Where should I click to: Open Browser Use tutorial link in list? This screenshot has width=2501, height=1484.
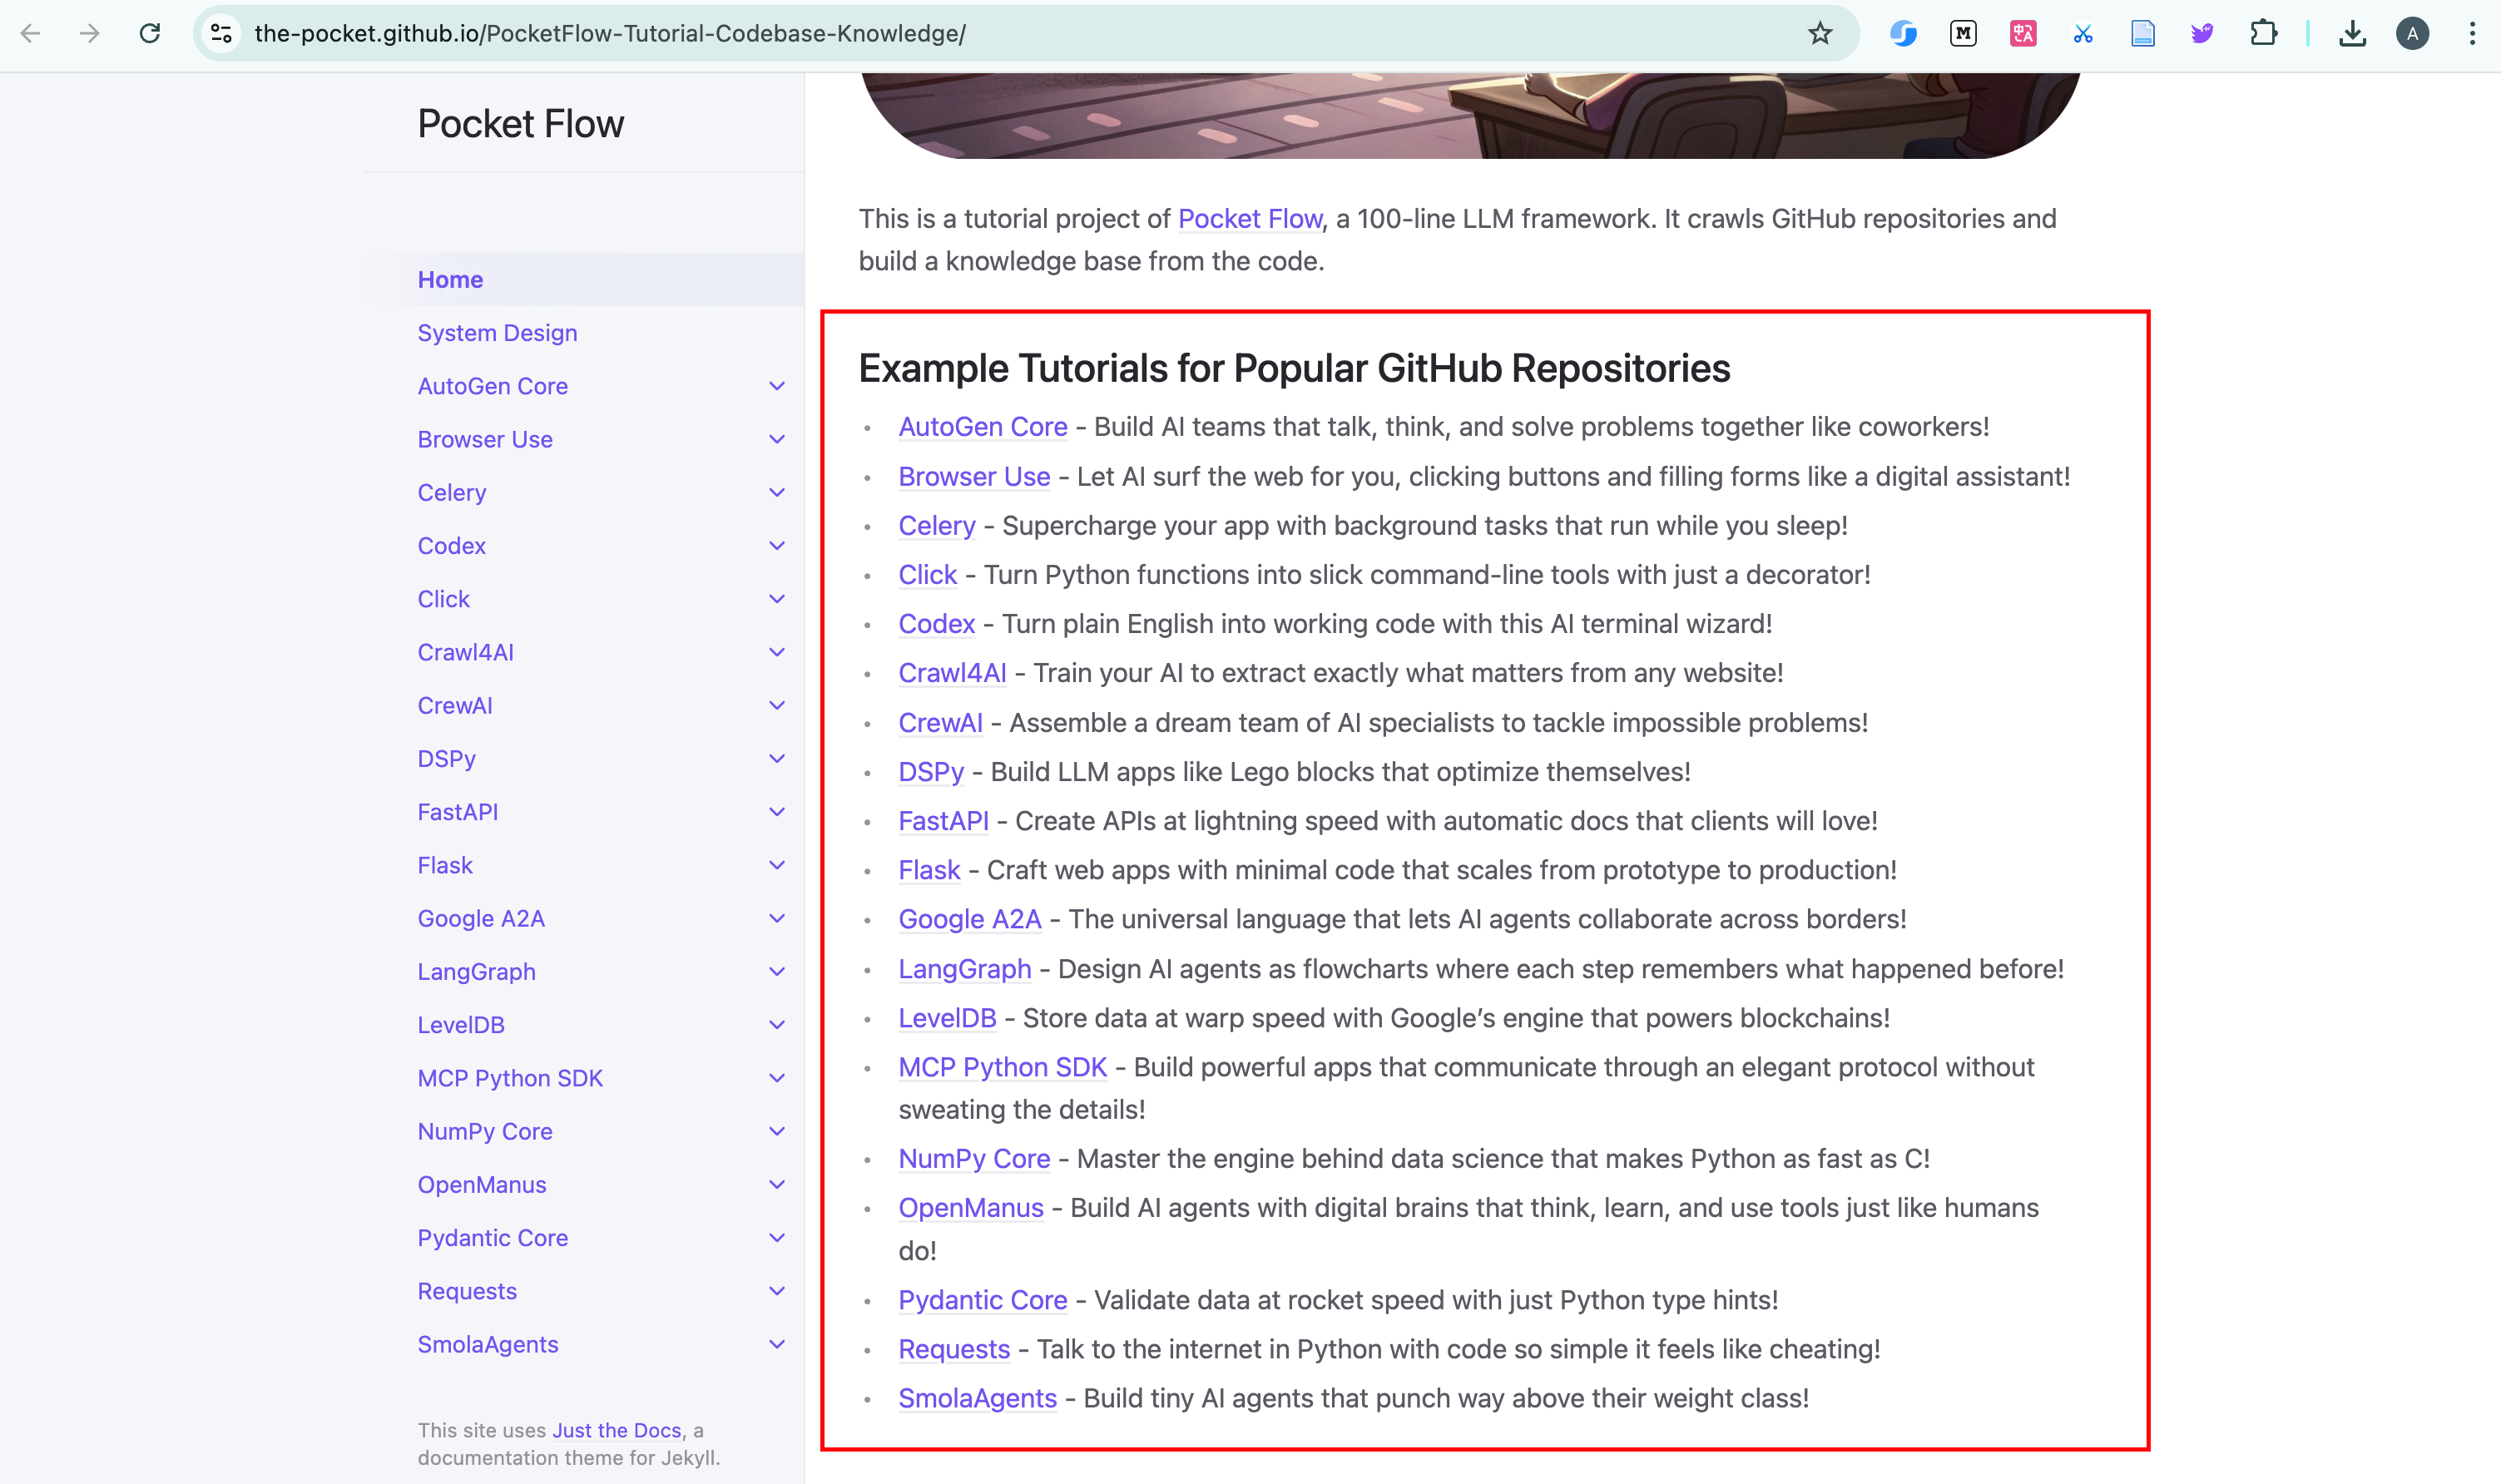coord(974,477)
